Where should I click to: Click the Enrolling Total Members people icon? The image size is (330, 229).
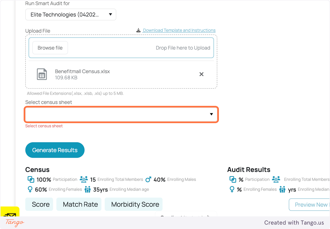tap(83, 179)
